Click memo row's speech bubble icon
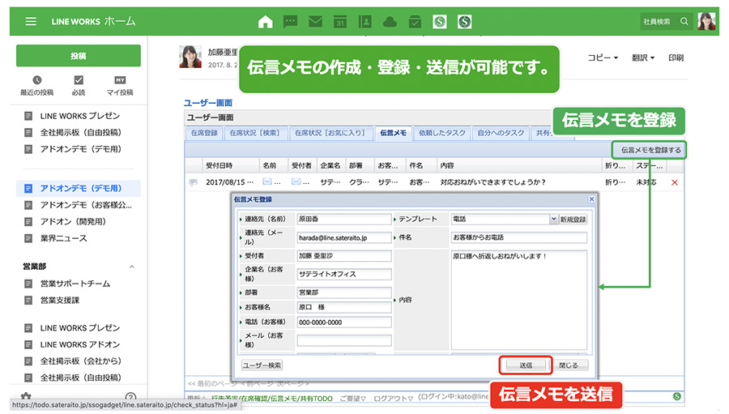 [x=193, y=182]
